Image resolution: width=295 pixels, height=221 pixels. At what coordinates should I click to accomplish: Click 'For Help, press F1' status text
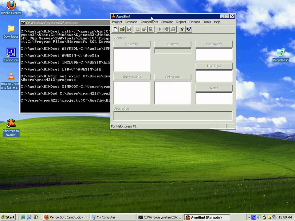click(x=124, y=126)
